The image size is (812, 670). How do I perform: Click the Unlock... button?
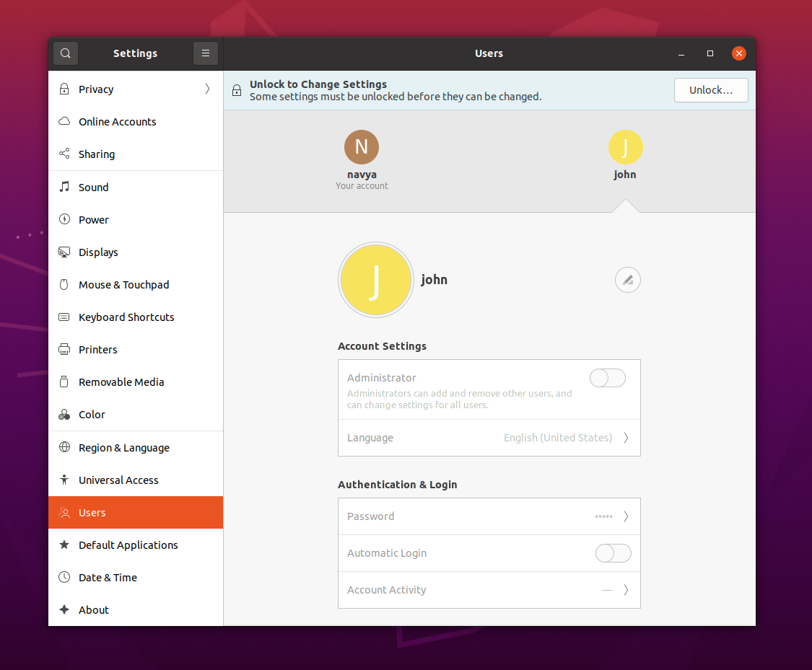[x=710, y=90]
